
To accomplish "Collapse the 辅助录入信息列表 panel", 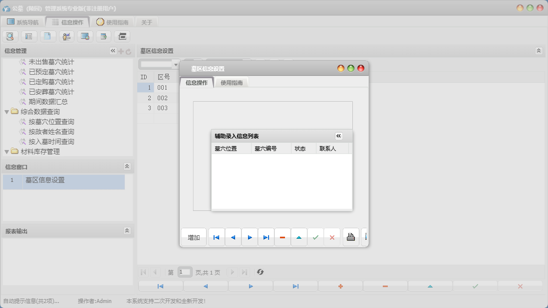I will coord(338,136).
